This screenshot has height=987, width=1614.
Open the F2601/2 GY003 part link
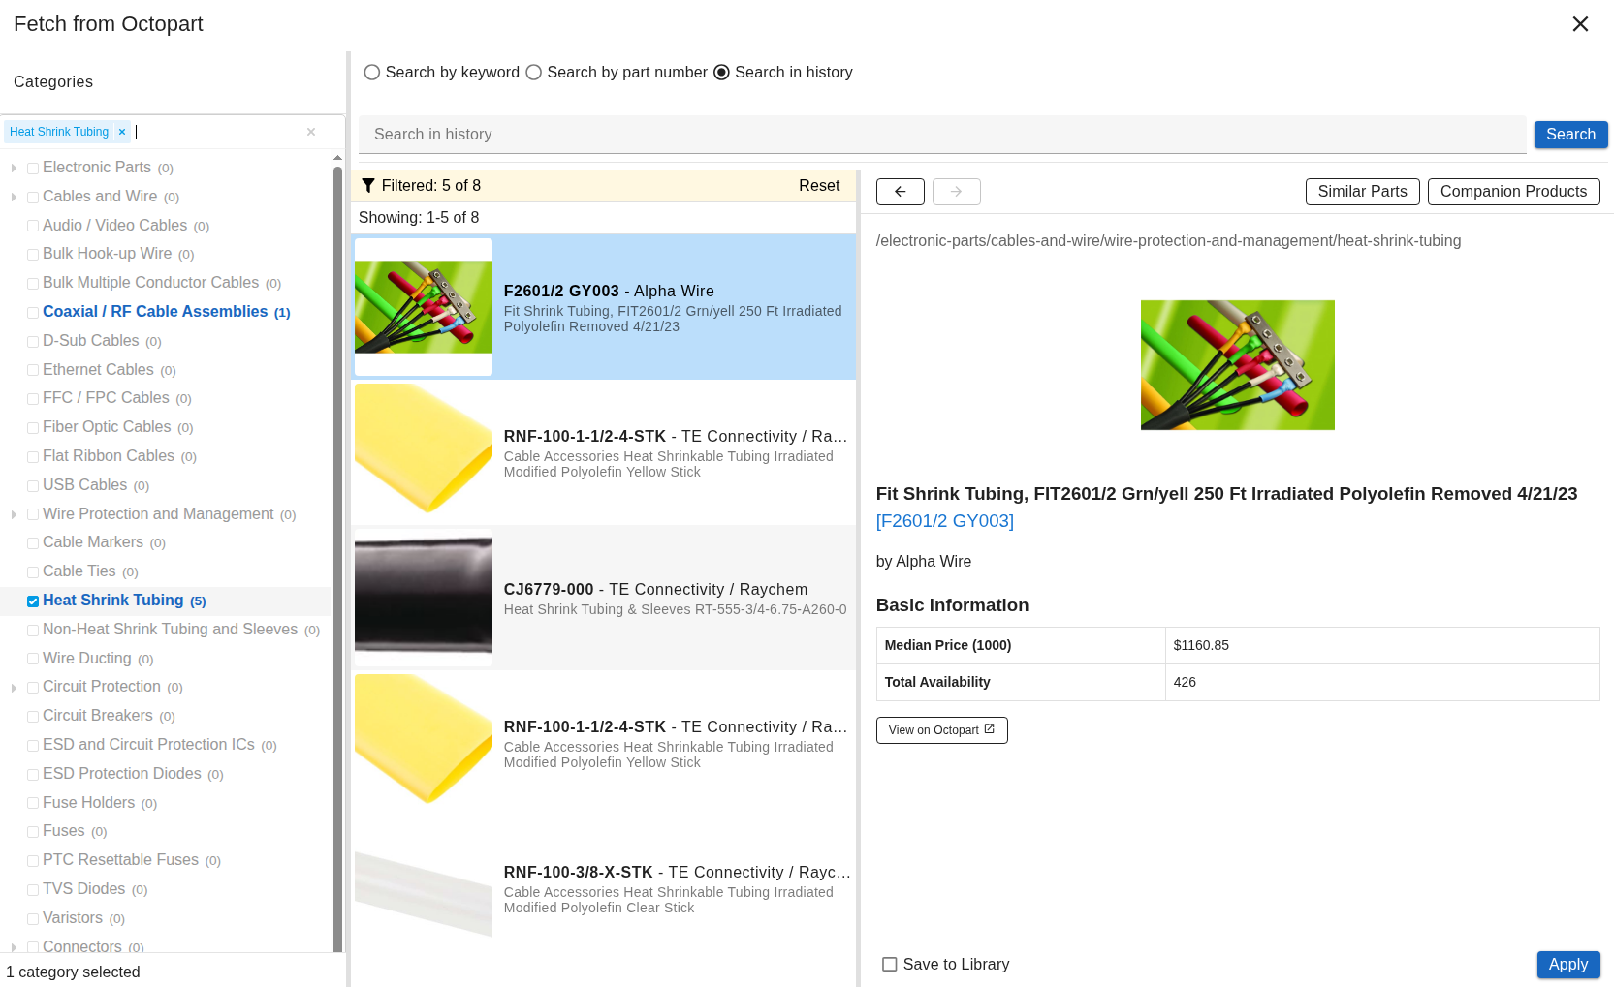[944, 521]
